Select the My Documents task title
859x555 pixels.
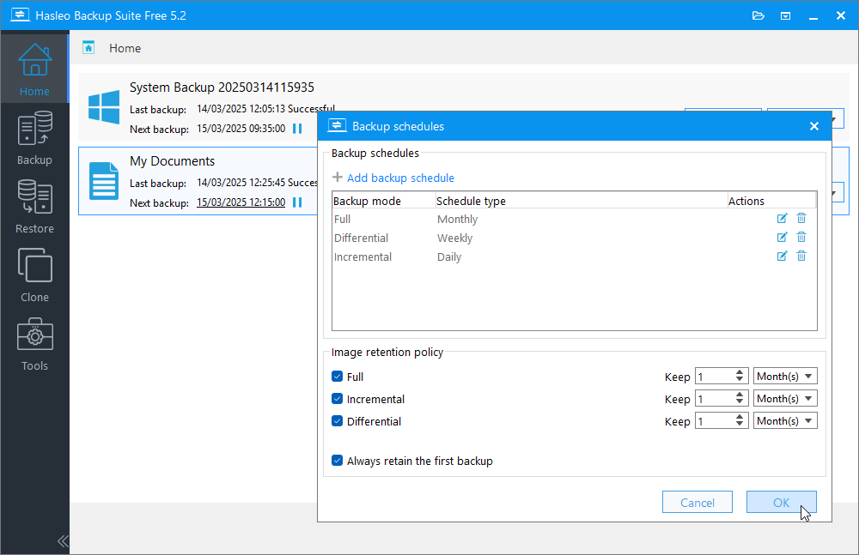(x=172, y=161)
